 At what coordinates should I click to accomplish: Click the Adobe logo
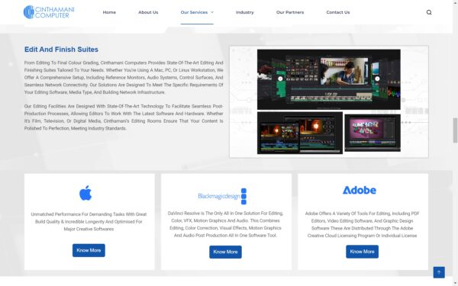360,190
